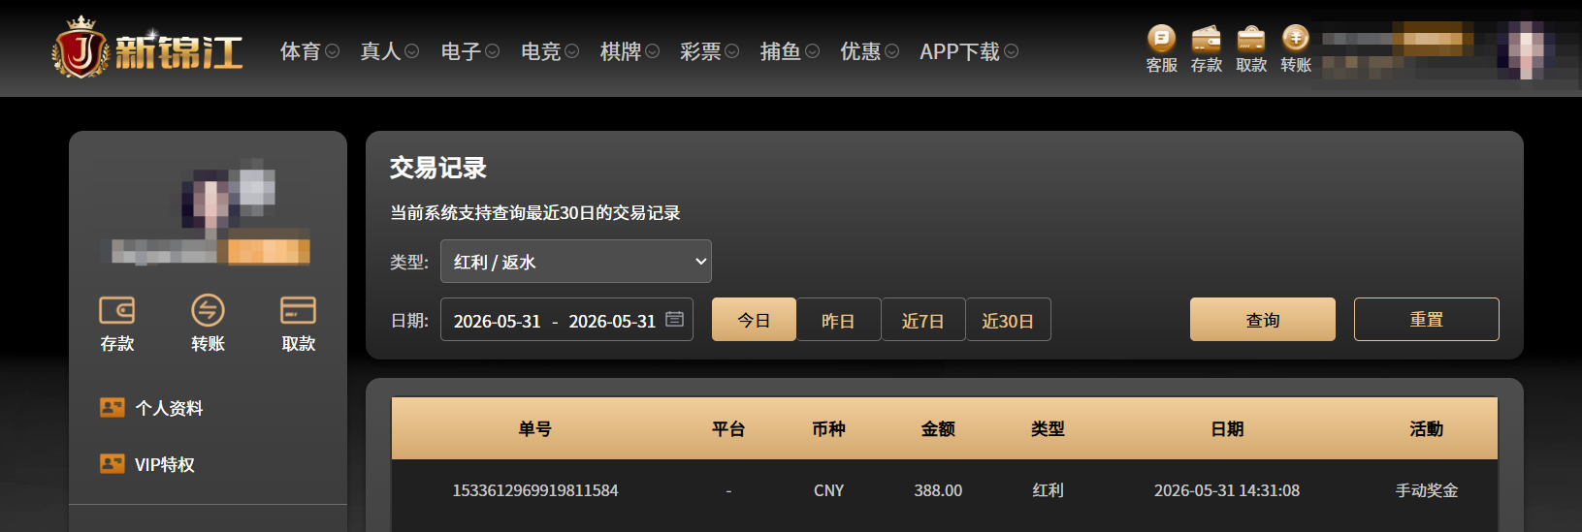This screenshot has height=532, width=1582.
Task: Click the 个人资料 icon in sidebar
Action: [113, 407]
